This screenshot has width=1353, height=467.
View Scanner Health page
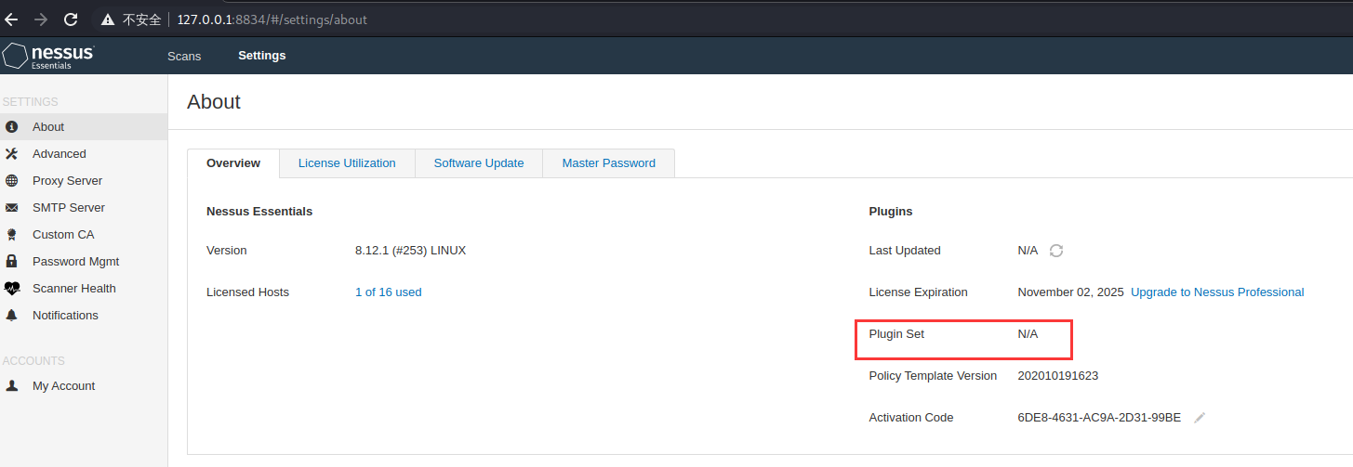point(84,289)
